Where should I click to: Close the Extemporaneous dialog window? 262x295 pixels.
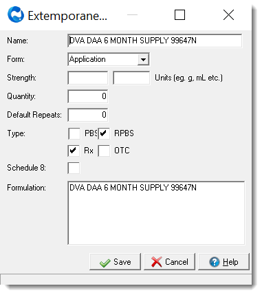pyautogui.click(x=228, y=15)
